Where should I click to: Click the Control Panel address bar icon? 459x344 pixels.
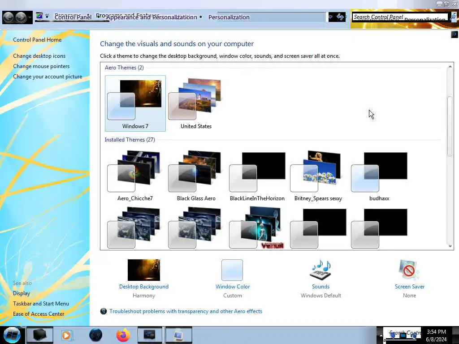click(39, 16)
